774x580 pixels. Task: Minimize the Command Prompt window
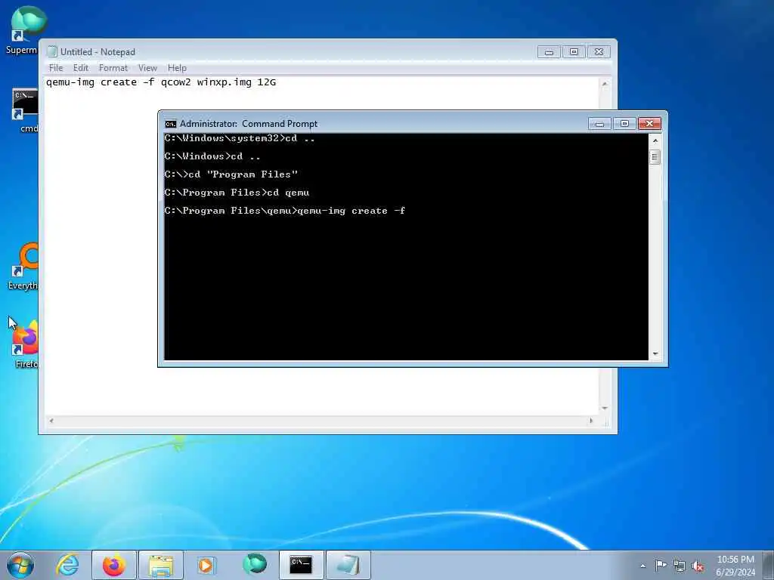(x=599, y=124)
